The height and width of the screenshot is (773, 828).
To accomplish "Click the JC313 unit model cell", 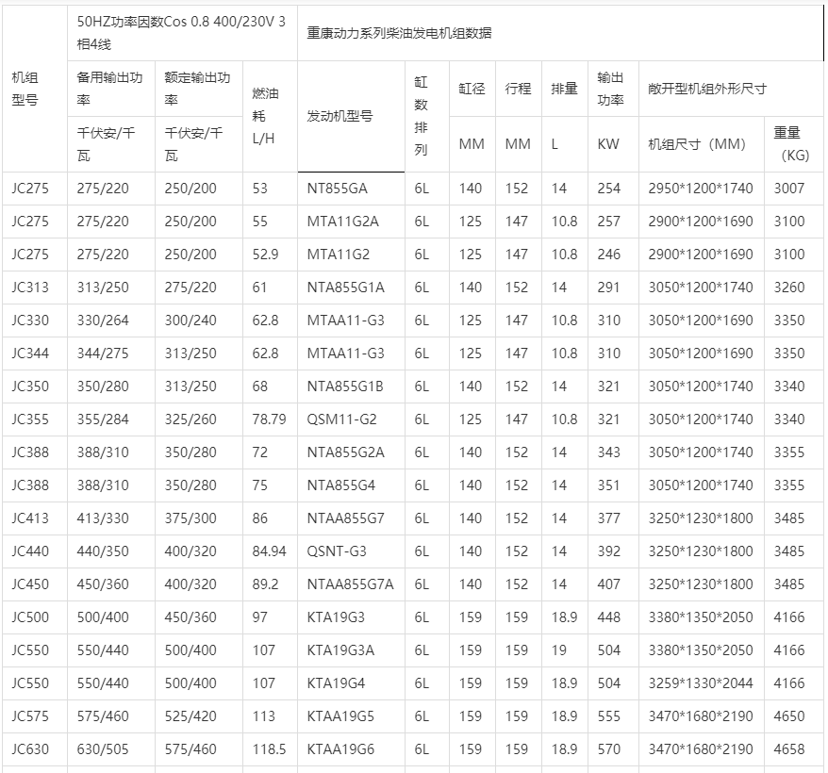I will pyautogui.click(x=31, y=288).
